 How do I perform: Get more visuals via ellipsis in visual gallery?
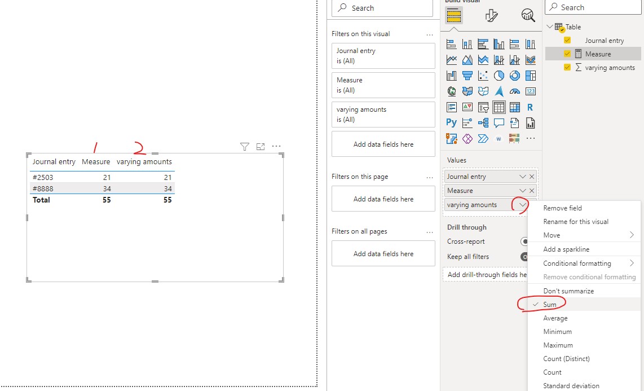click(x=531, y=139)
